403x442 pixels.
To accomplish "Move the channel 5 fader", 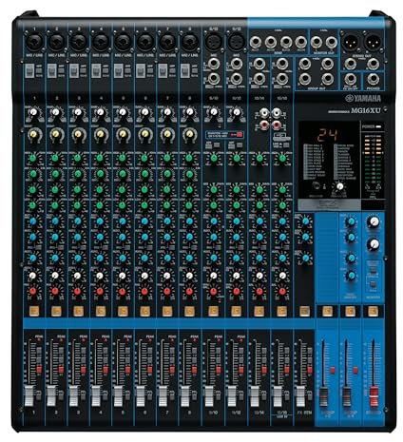I will pyautogui.click(x=119, y=395).
